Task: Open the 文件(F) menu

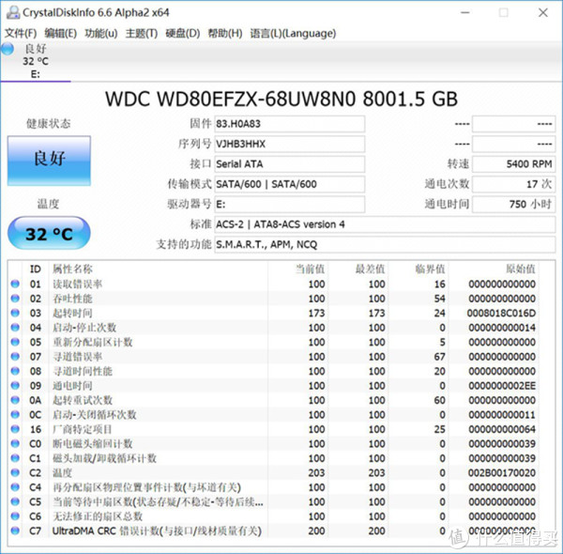Action: (x=21, y=33)
